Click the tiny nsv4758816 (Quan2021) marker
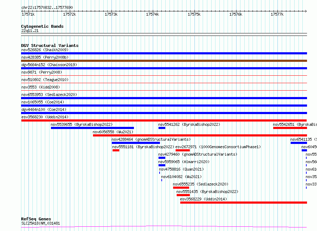This screenshot has width=317, height=231. tap(160, 173)
